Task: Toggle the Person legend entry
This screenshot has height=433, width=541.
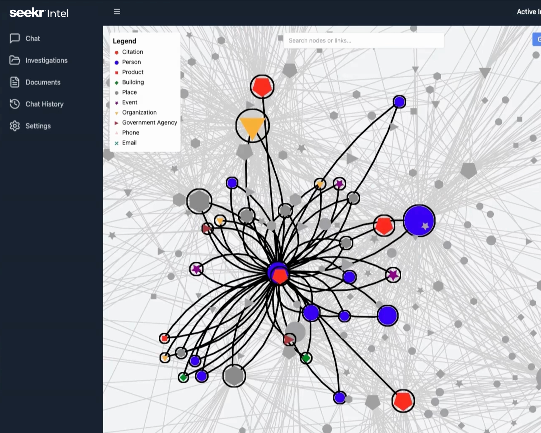Action: pos(131,62)
